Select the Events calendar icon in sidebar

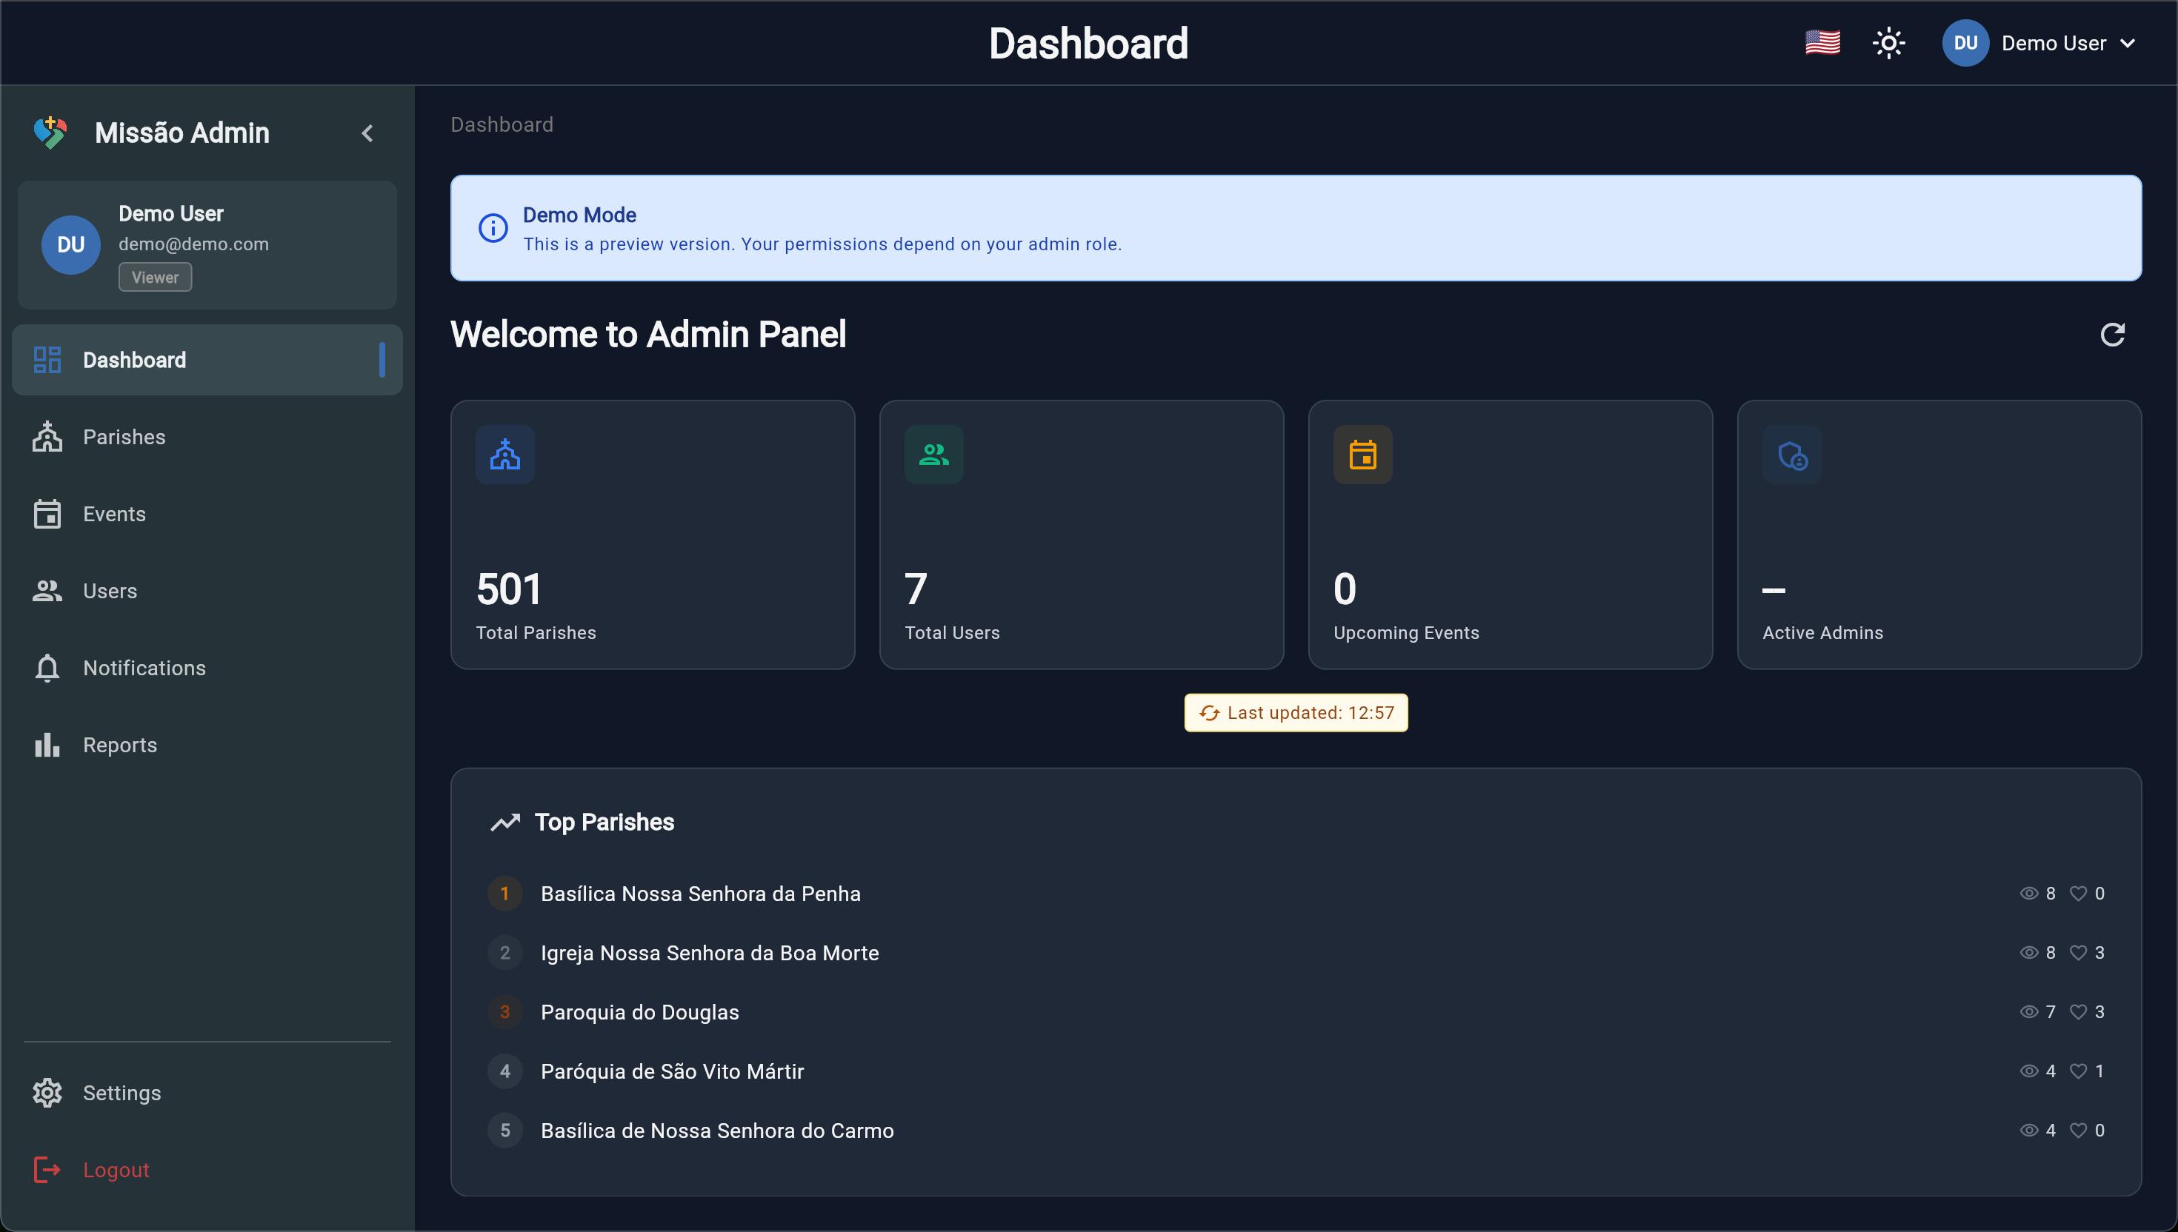[47, 514]
